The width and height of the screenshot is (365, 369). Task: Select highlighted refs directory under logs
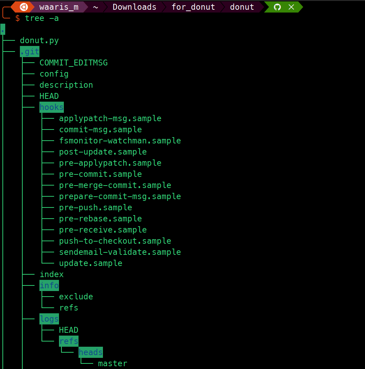[x=69, y=341]
